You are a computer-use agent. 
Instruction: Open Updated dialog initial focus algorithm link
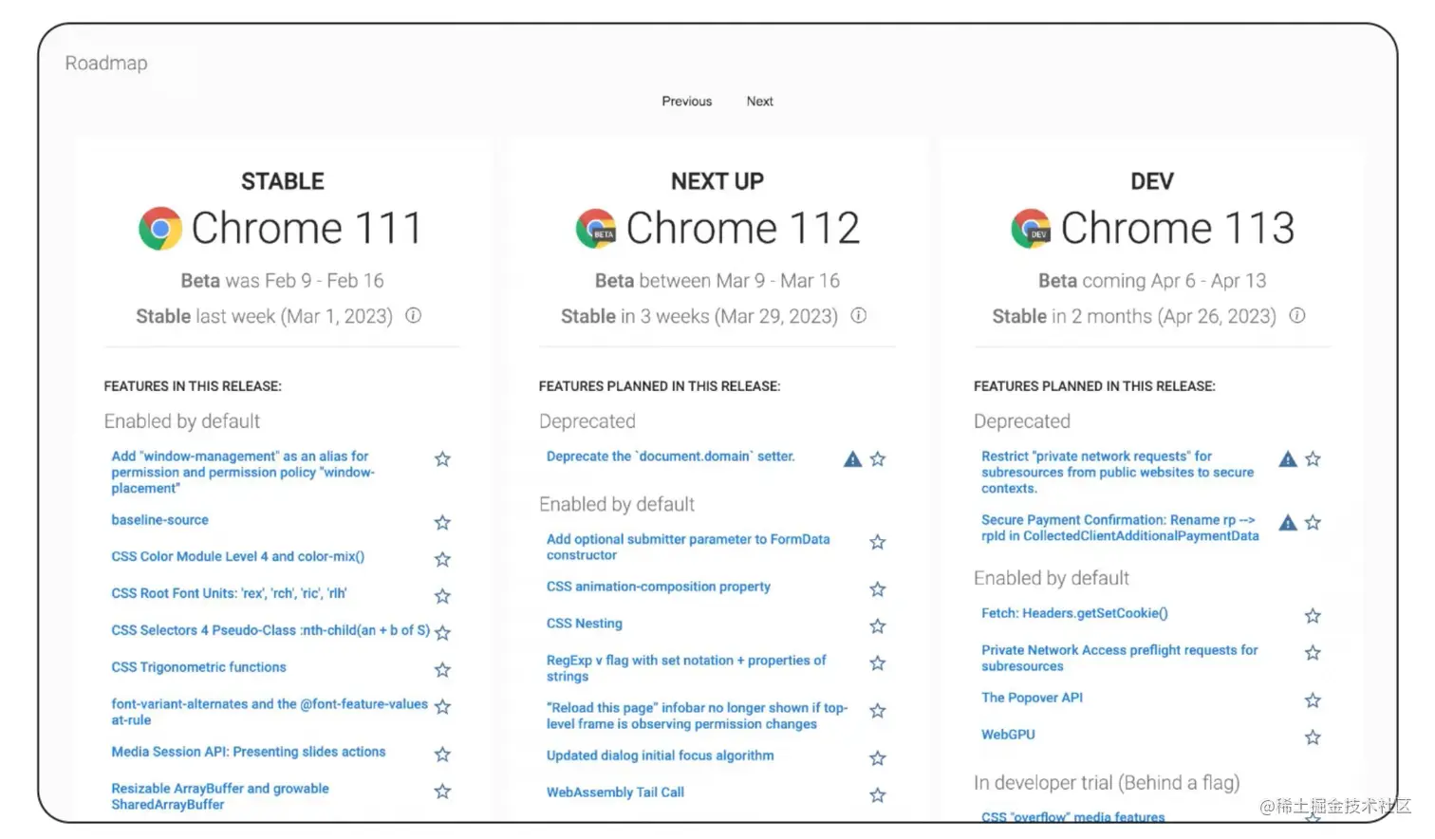pos(660,755)
